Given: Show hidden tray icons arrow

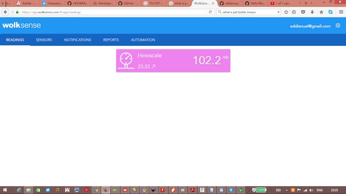Looking at the screenshot, I should pos(286,190).
